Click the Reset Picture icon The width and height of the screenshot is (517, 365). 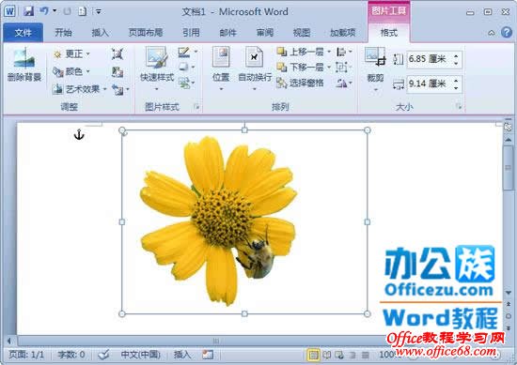click(x=117, y=89)
